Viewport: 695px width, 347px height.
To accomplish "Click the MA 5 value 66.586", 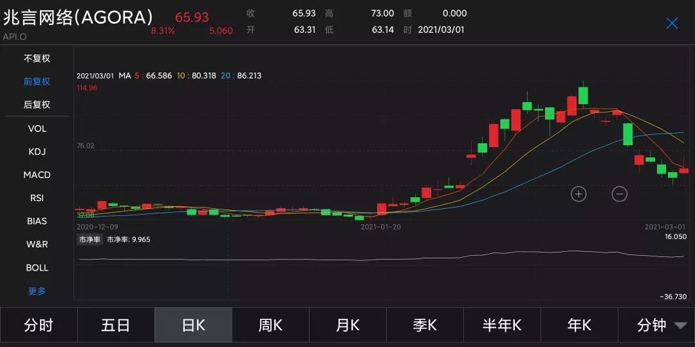I will pos(159,76).
